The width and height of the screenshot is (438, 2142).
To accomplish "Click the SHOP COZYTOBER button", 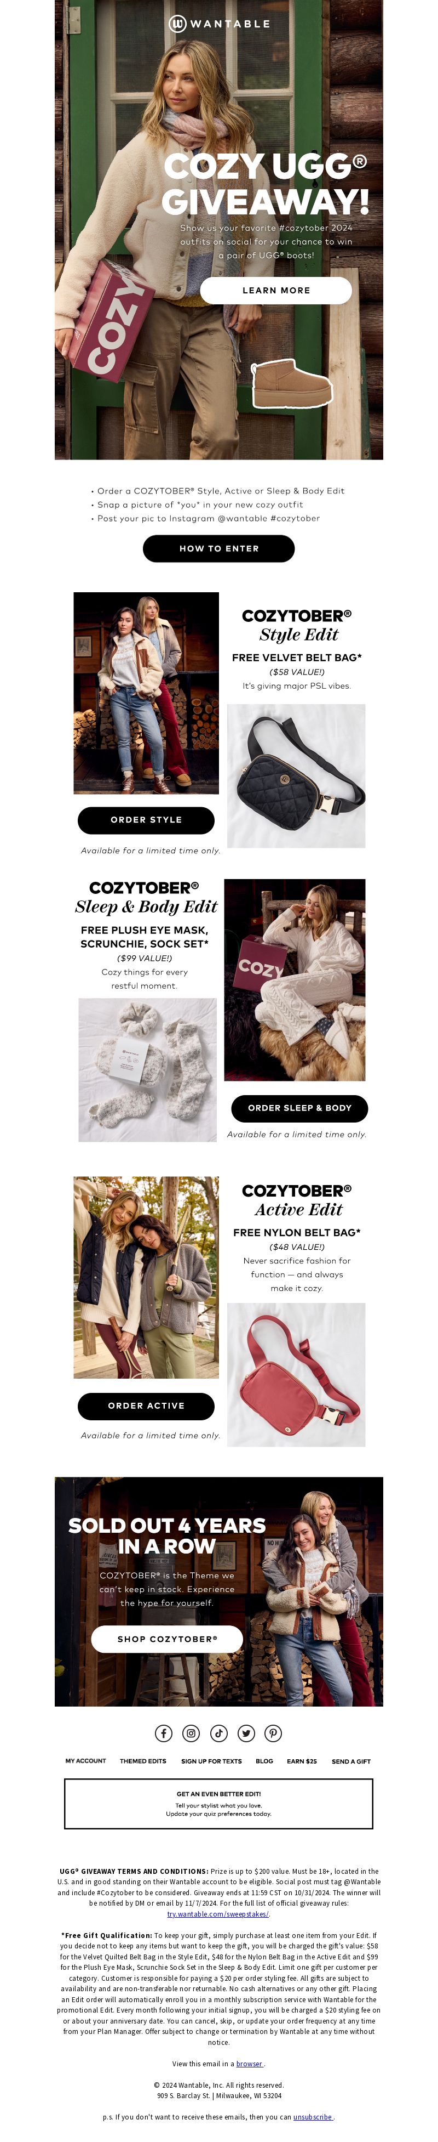I will tap(167, 1640).
